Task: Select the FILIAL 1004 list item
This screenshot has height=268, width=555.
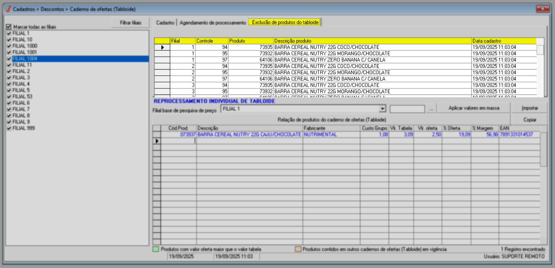Action: (x=25, y=59)
